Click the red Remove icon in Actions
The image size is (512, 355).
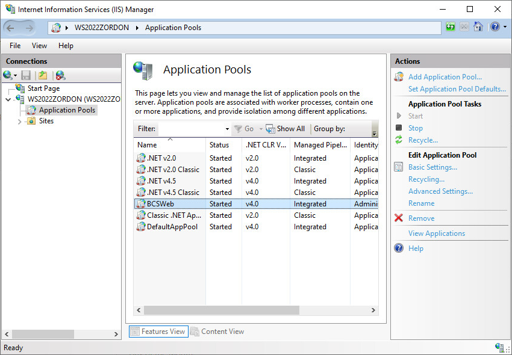(x=399, y=218)
